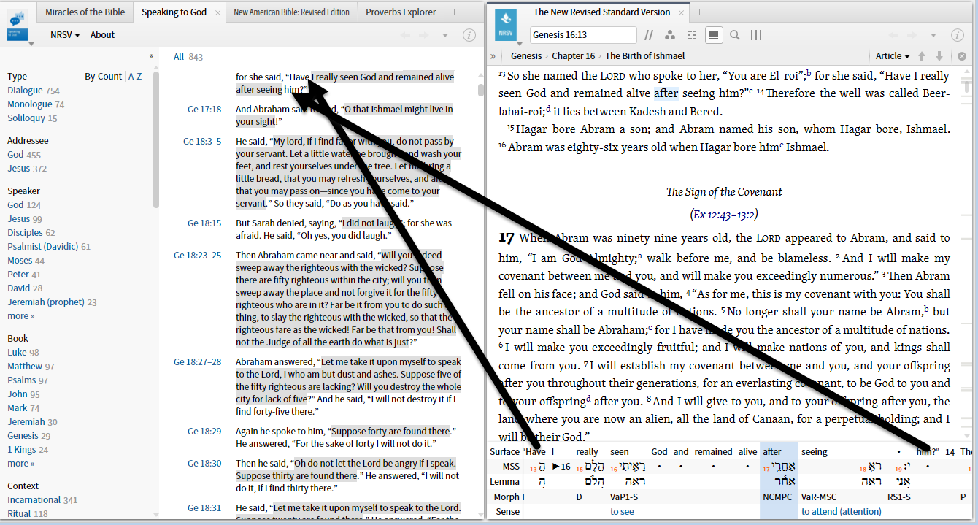
Task: Jump to previous article with up arrow
Action: tap(922, 56)
